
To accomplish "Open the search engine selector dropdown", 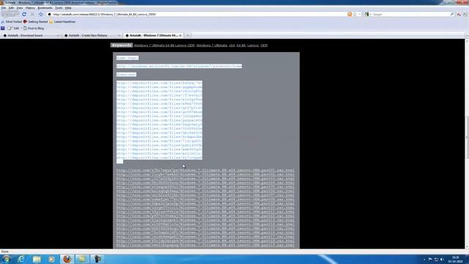I will click(368, 14).
